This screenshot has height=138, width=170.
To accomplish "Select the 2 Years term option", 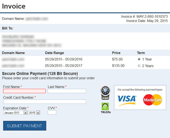I will click(x=139, y=66).
